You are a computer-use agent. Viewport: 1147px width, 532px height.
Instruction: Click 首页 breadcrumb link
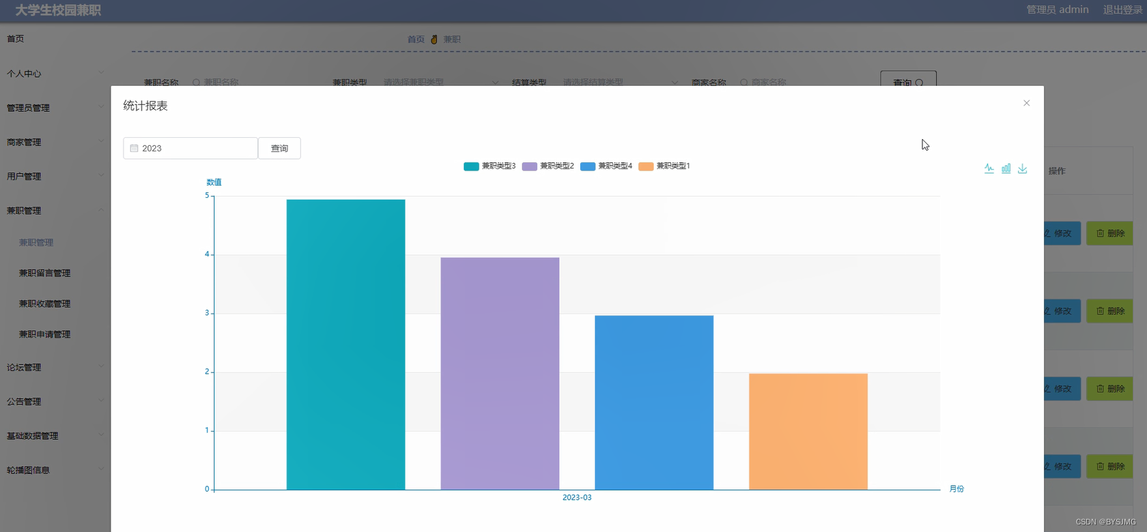(x=416, y=40)
